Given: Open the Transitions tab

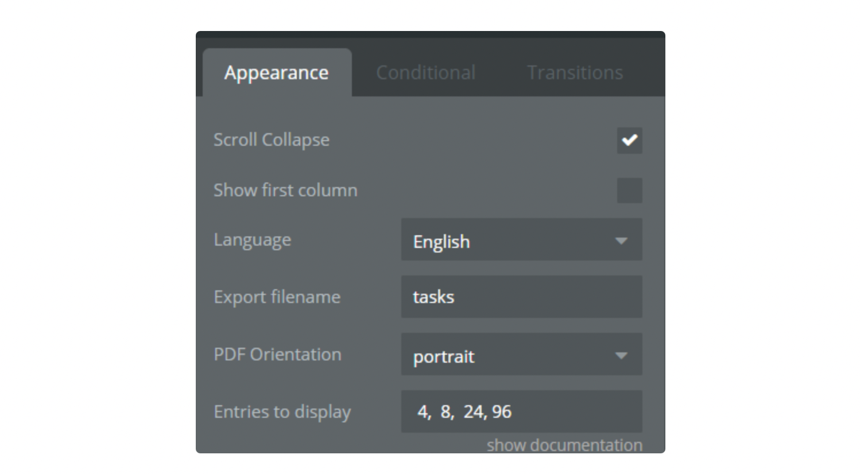Looking at the screenshot, I should pyautogui.click(x=575, y=73).
